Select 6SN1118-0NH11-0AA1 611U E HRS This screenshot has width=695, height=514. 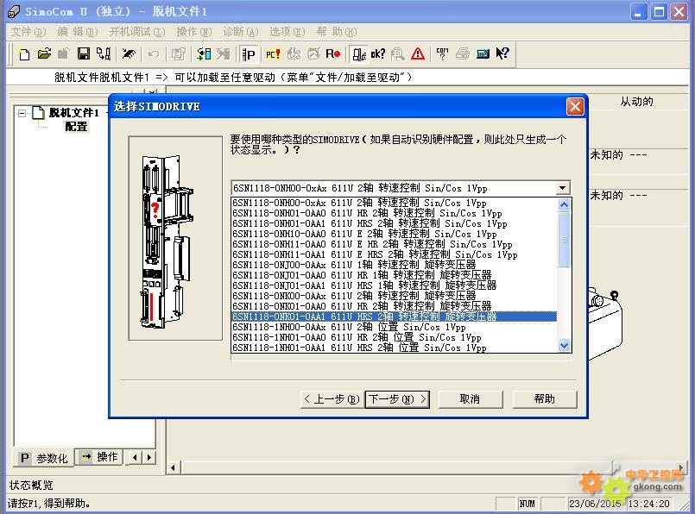coord(394,255)
